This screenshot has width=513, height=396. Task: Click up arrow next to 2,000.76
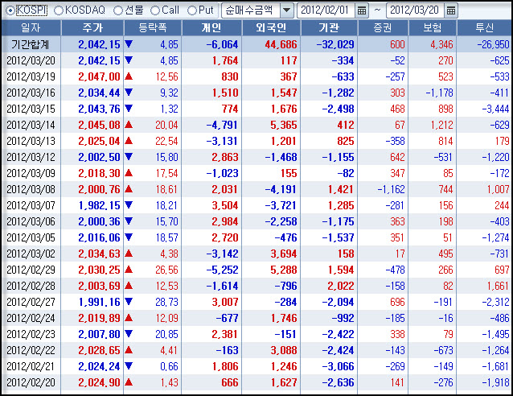pos(129,189)
